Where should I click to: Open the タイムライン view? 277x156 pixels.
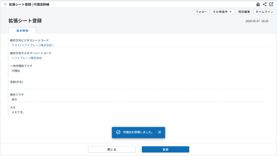click(x=264, y=12)
